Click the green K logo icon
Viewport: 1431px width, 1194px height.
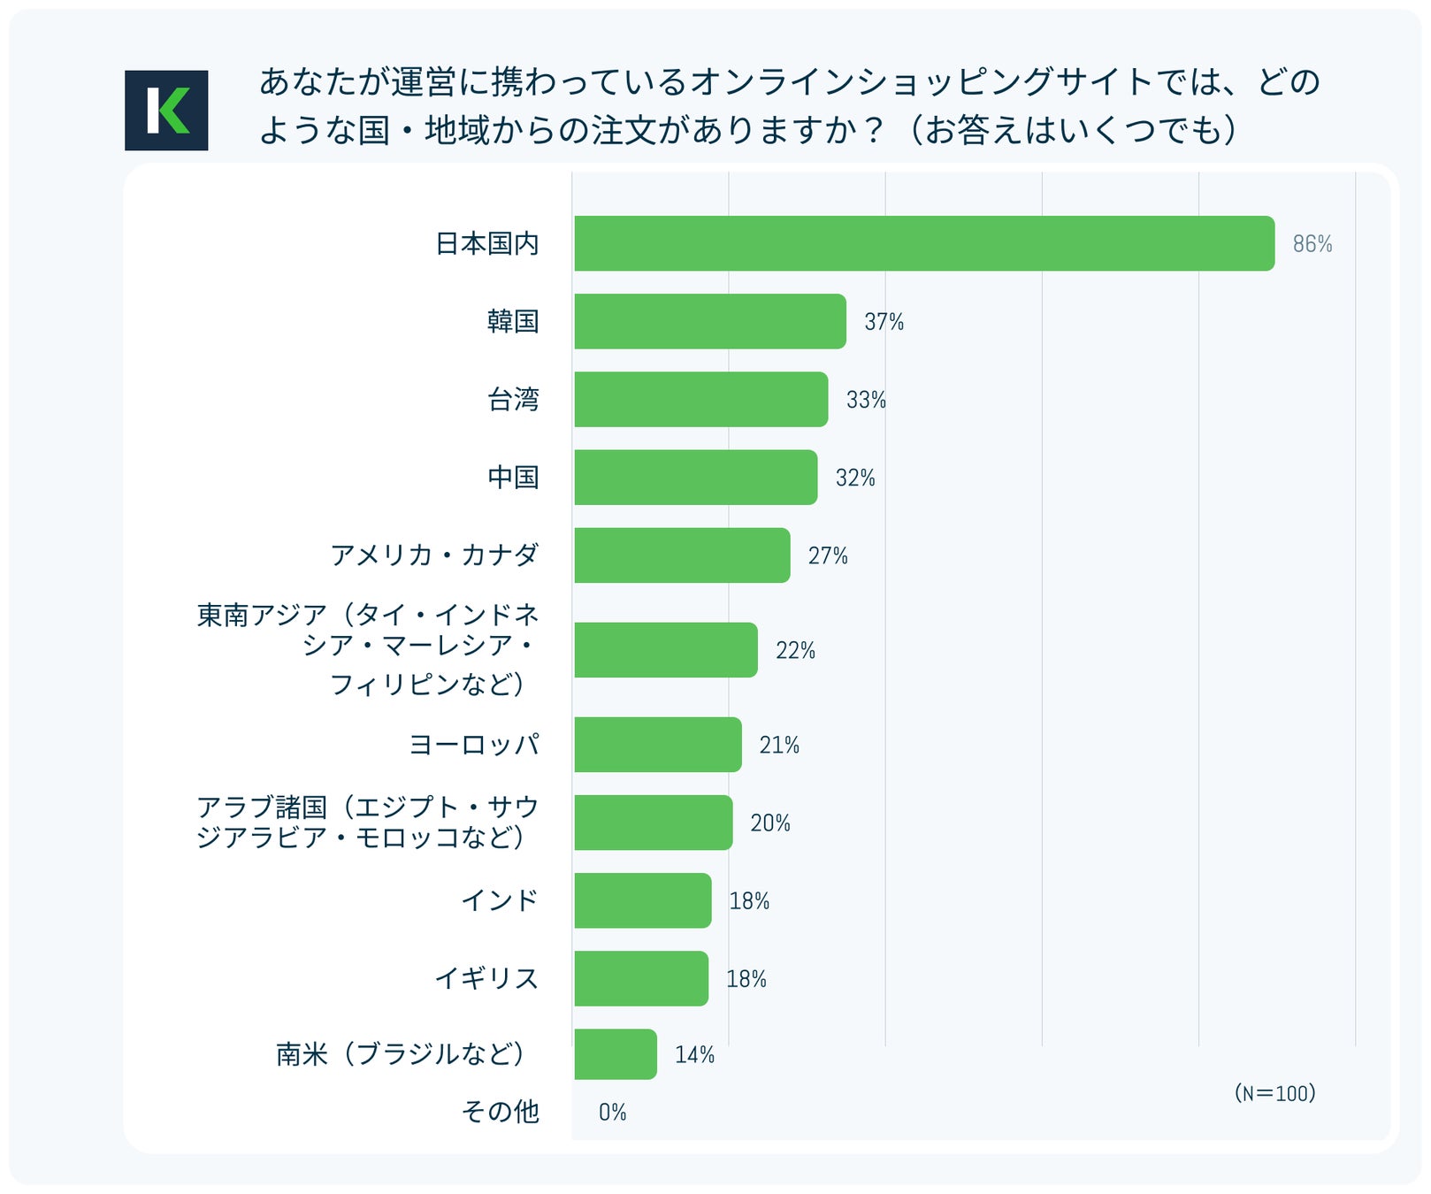[x=166, y=111]
